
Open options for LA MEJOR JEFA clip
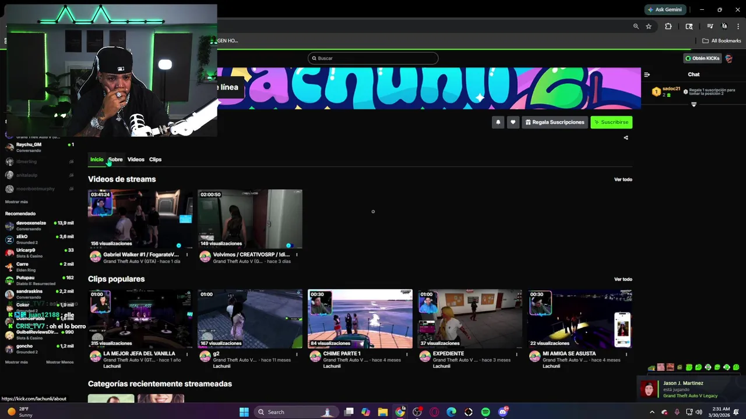point(187,354)
